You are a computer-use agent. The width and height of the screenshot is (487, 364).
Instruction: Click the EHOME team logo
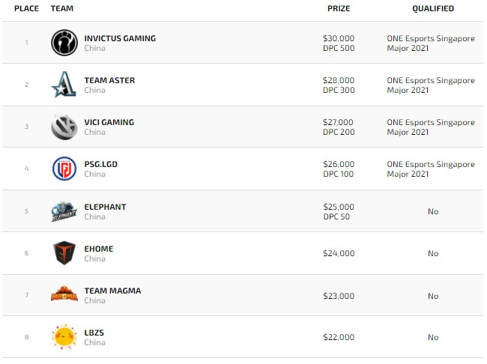pos(64,254)
